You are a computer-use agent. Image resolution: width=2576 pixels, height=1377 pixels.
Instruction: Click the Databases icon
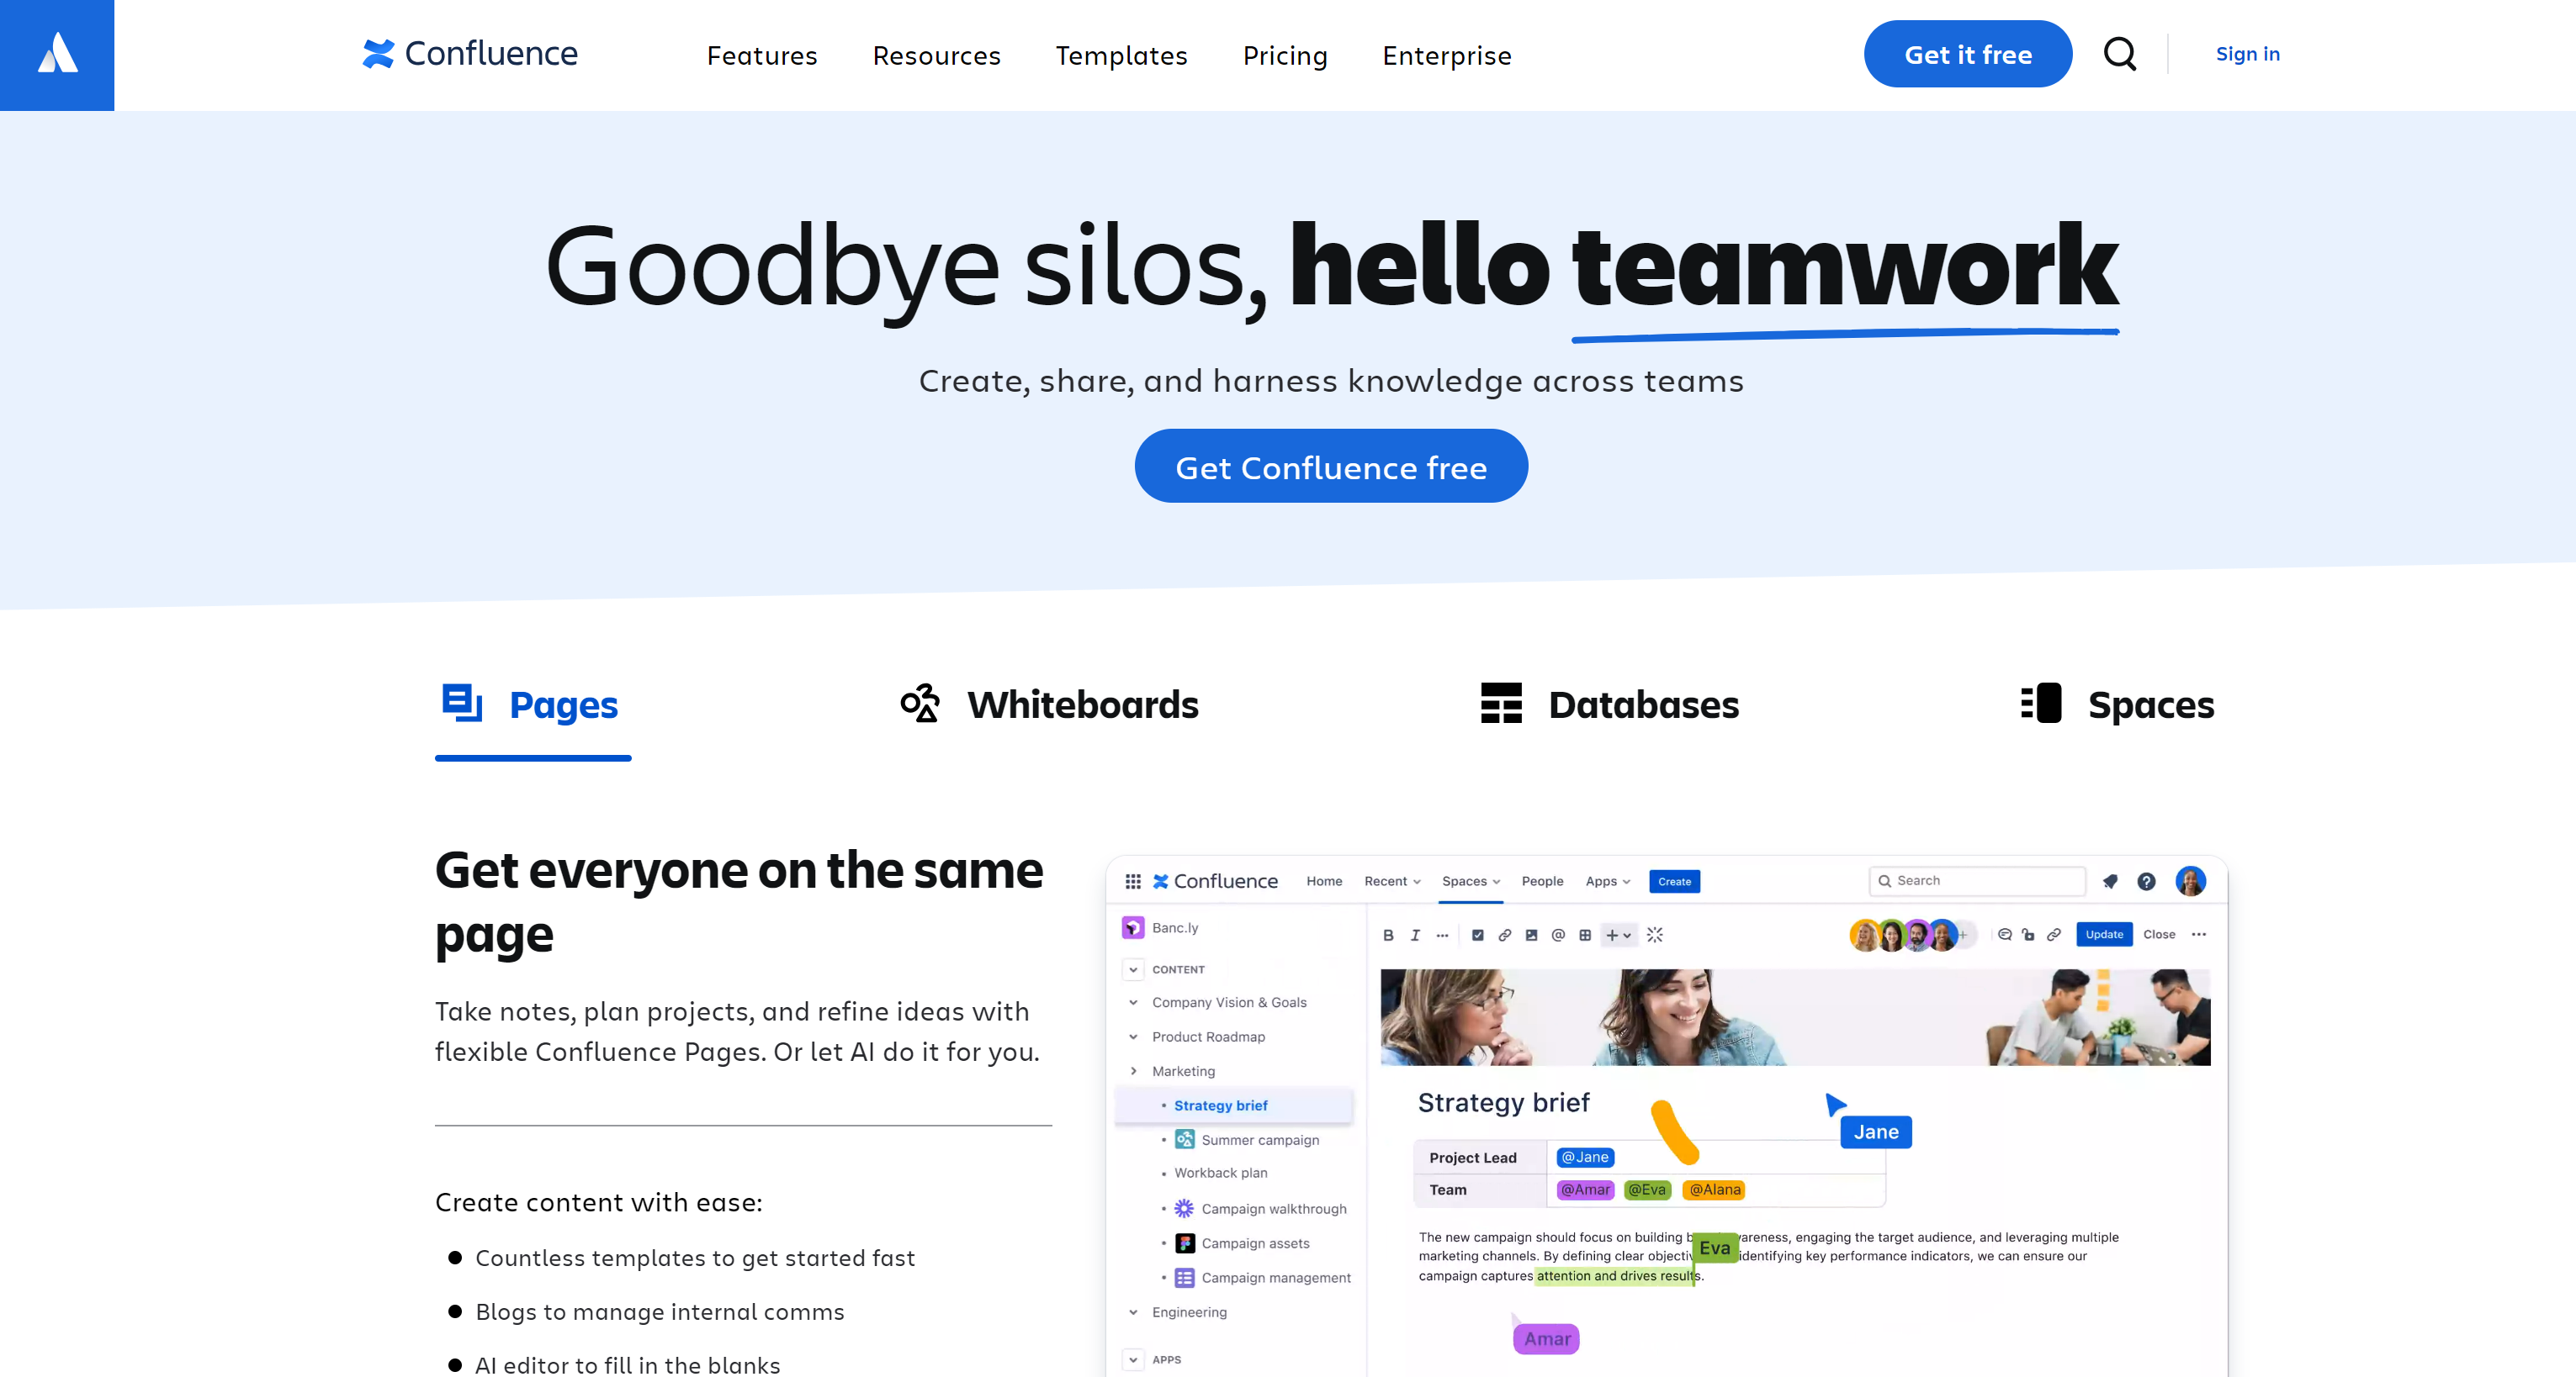click(1503, 701)
